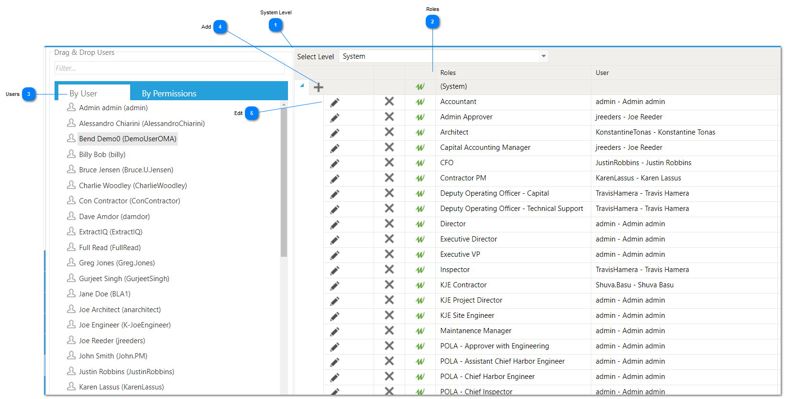
Task: Select Full Read (FullRead) user
Action: pos(110,248)
